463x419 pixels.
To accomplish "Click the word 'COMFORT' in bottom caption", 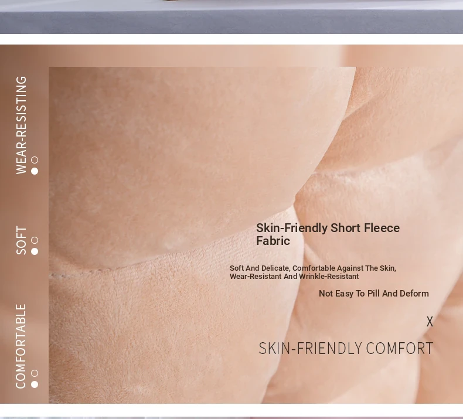I will [399, 349].
